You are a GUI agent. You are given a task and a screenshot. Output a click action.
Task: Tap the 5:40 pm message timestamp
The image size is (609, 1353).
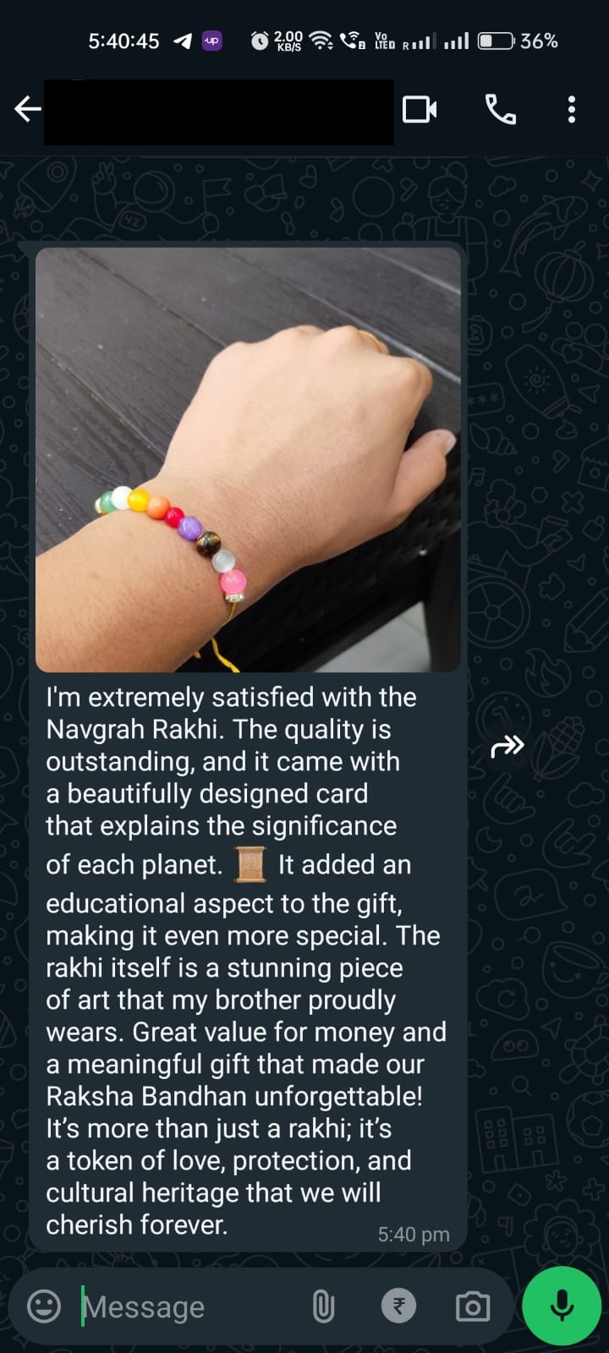click(x=414, y=1235)
